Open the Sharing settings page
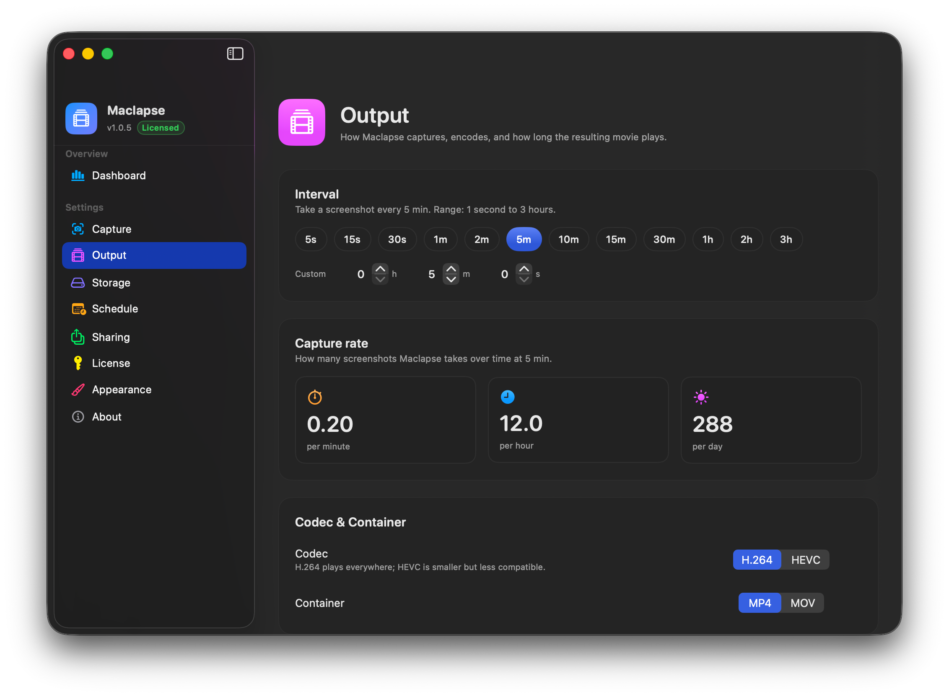949x697 pixels. point(154,337)
